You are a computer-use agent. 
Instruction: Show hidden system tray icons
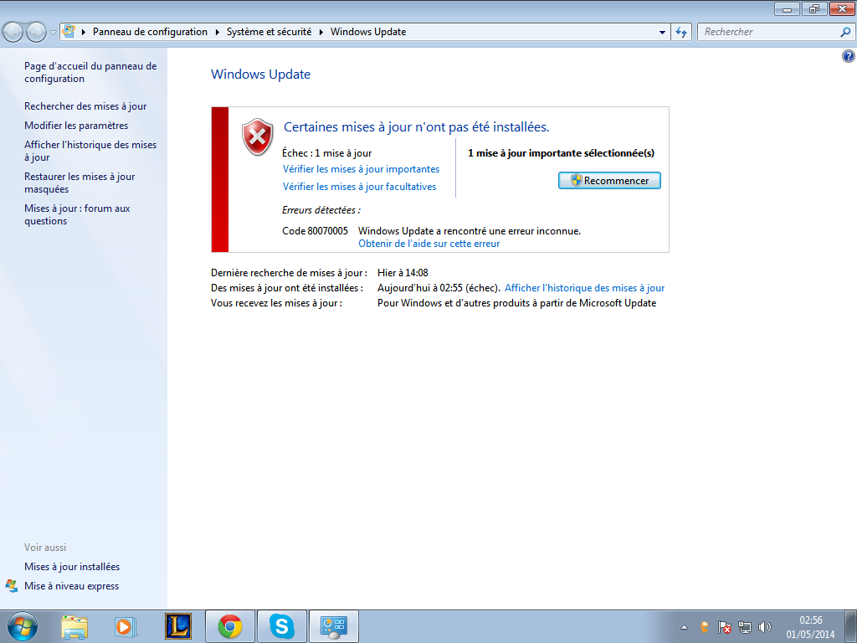click(x=684, y=627)
